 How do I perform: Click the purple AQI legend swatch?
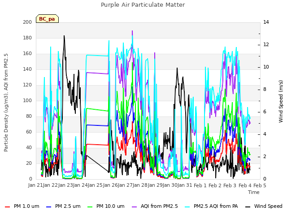click(135, 207)
